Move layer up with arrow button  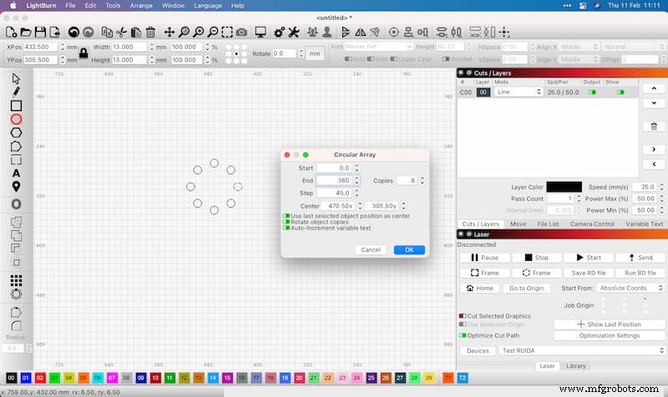point(654,88)
